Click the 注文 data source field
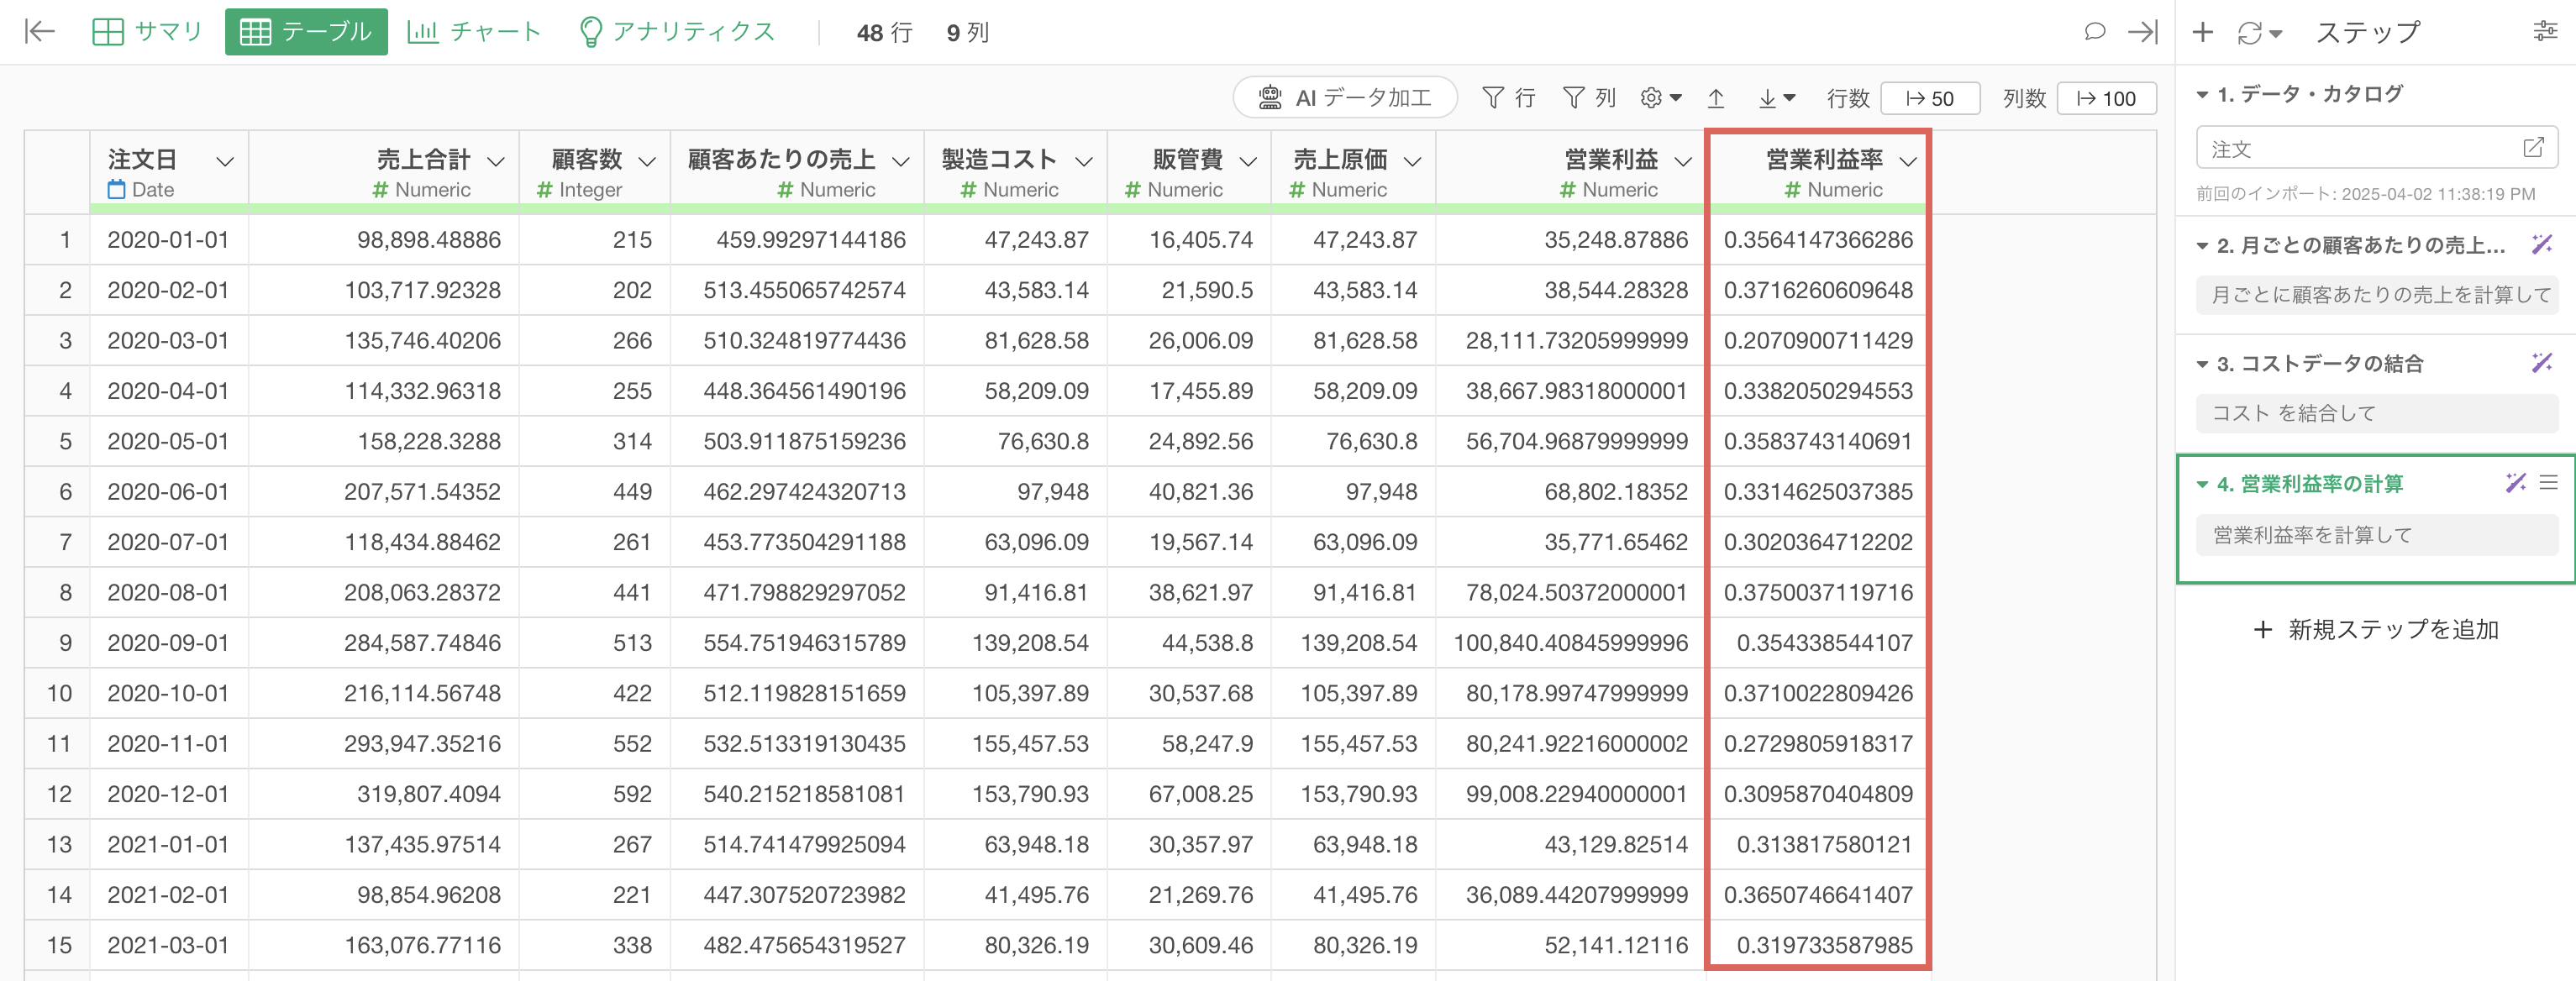Screen dimensions: 2576x981 2376,148
